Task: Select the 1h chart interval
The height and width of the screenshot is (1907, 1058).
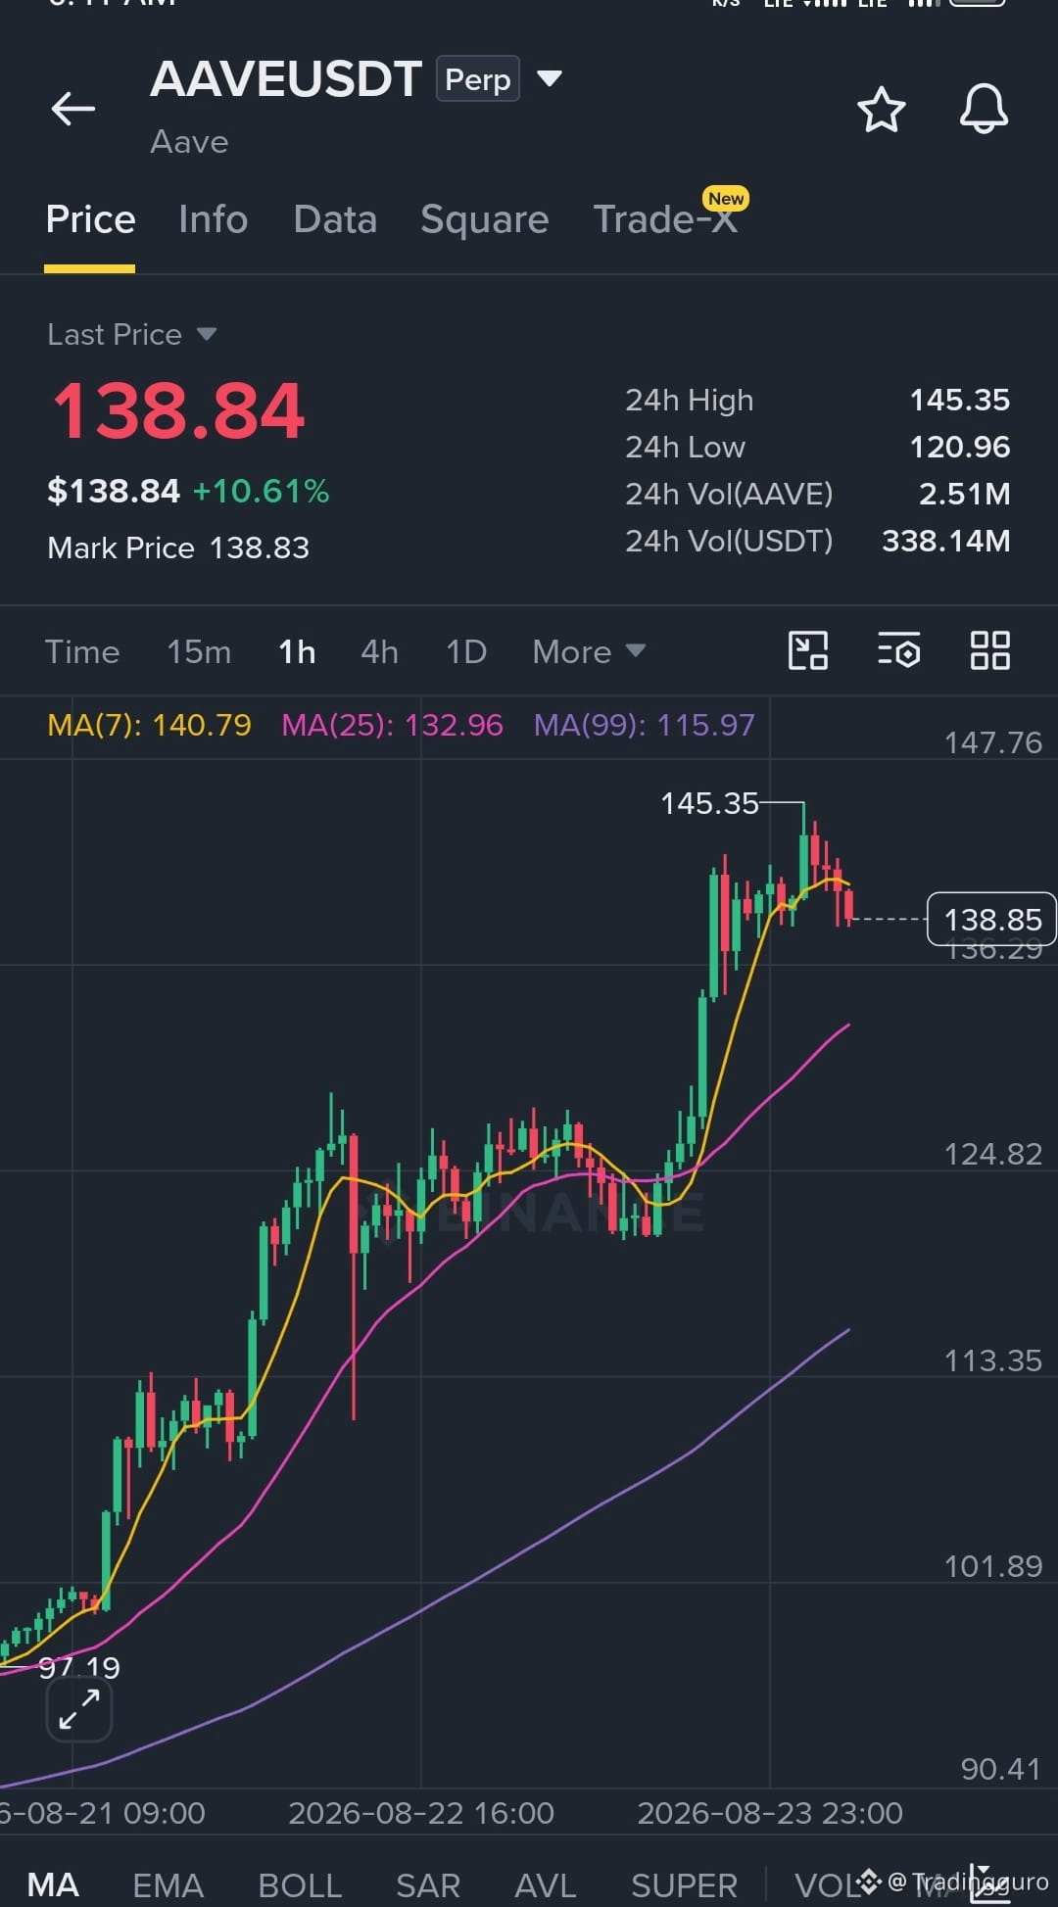Action: coord(297,651)
